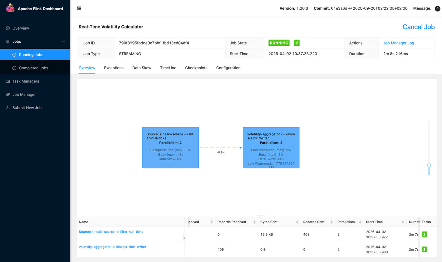Screen dimensions: 442x262
Task: Click the RUNNING job state badge
Action: click(279, 43)
